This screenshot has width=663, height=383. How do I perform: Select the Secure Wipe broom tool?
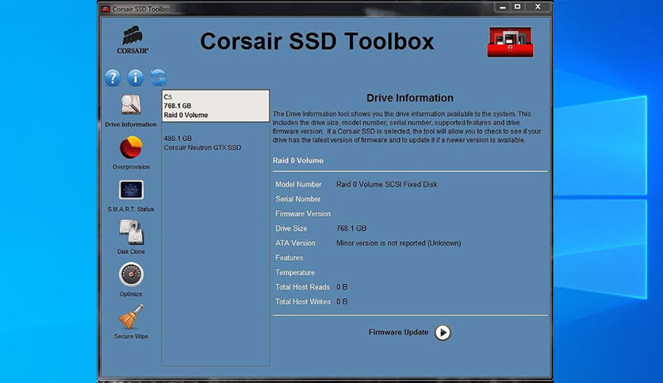tap(131, 322)
